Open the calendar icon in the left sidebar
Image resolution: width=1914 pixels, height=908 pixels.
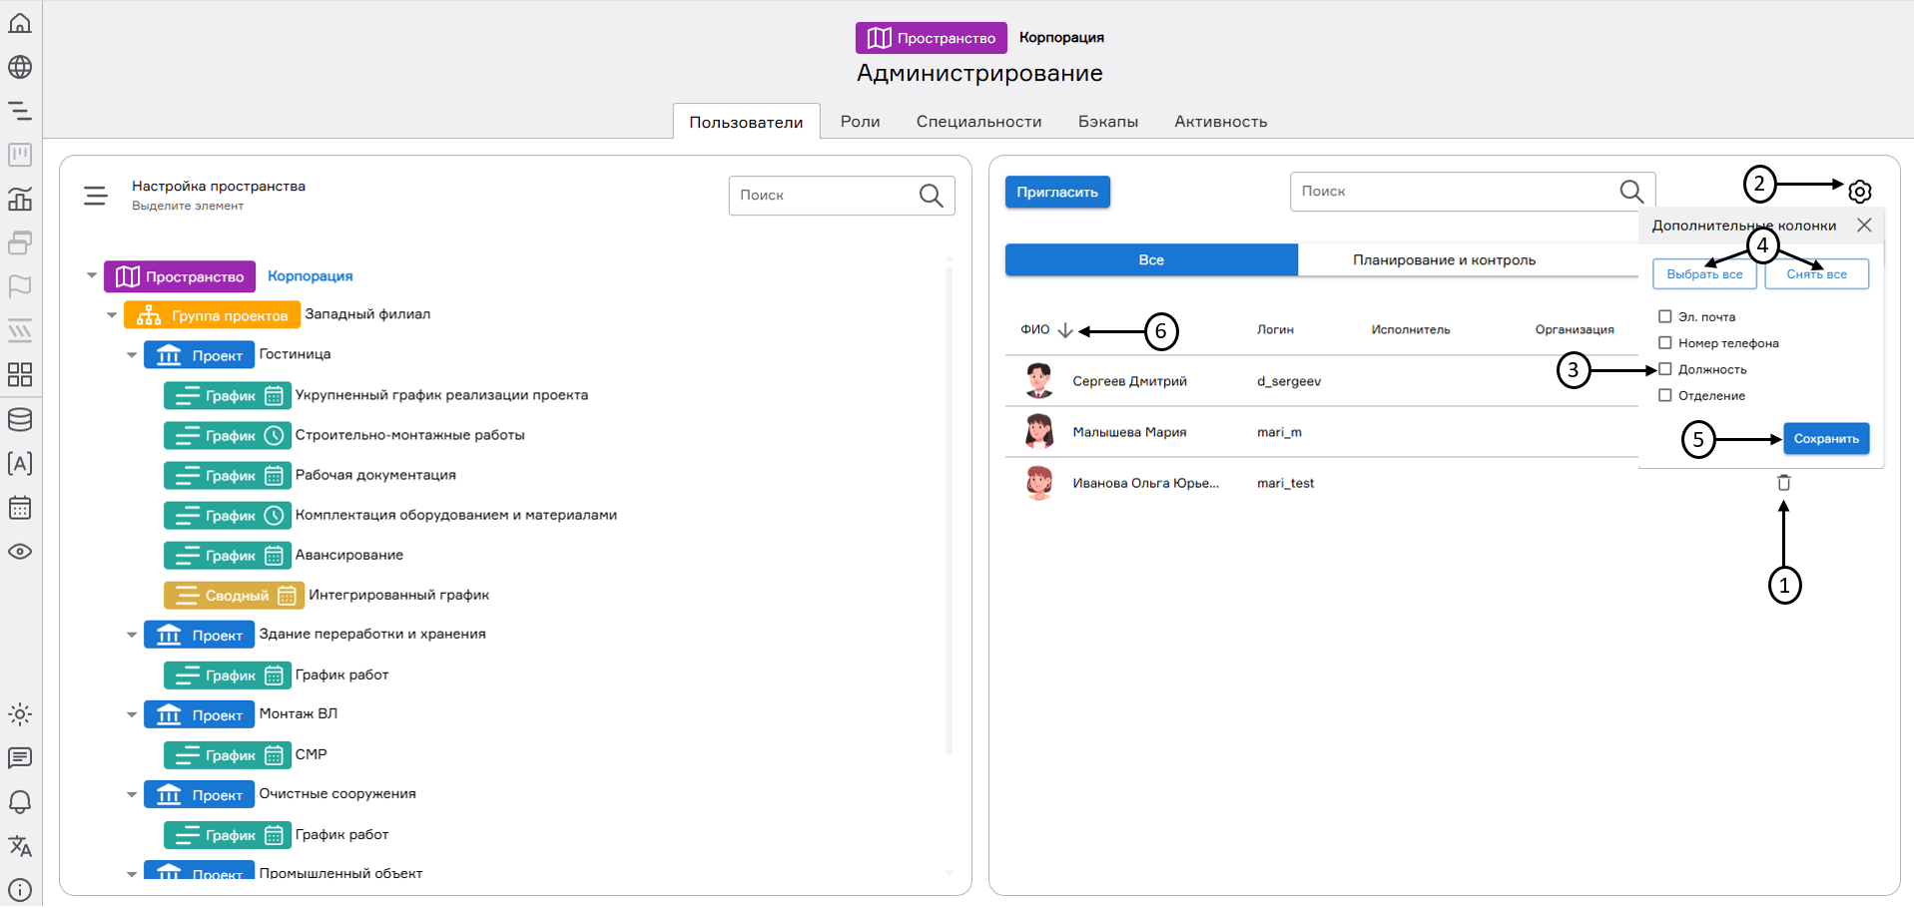point(20,508)
